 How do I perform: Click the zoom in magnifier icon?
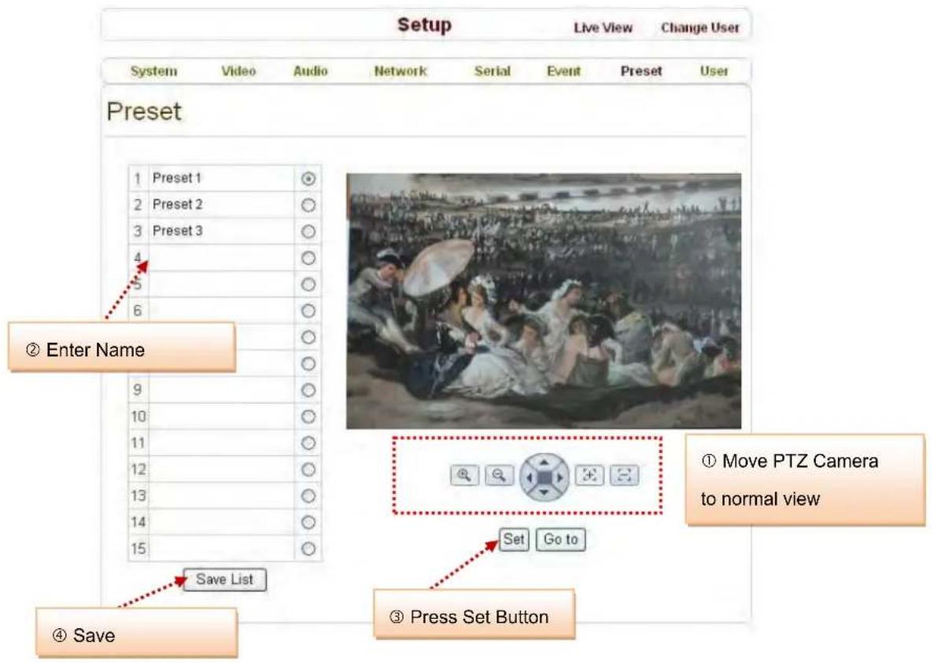point(464,476)
